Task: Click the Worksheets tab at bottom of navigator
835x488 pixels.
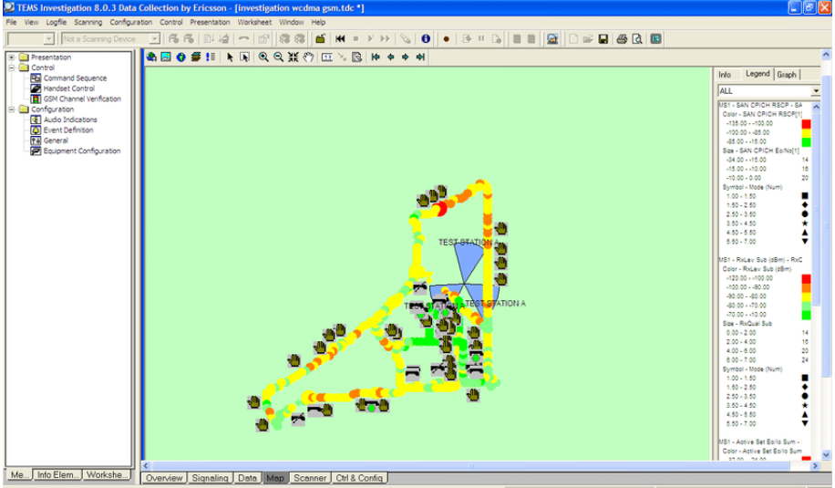Action: [108, 475]
